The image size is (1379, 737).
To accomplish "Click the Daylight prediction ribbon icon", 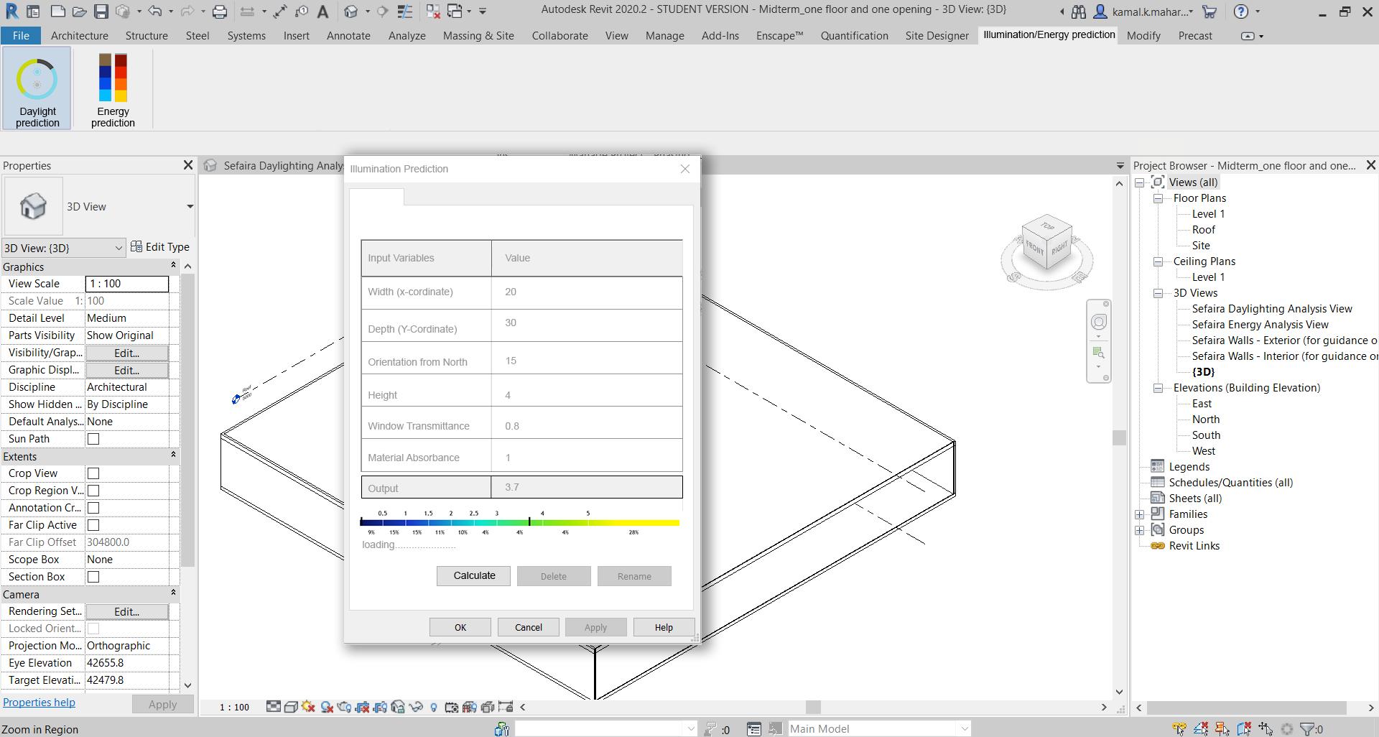I will [37, 88].
